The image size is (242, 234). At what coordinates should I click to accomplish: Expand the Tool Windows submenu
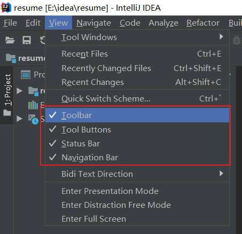click(x=137, y=37)
